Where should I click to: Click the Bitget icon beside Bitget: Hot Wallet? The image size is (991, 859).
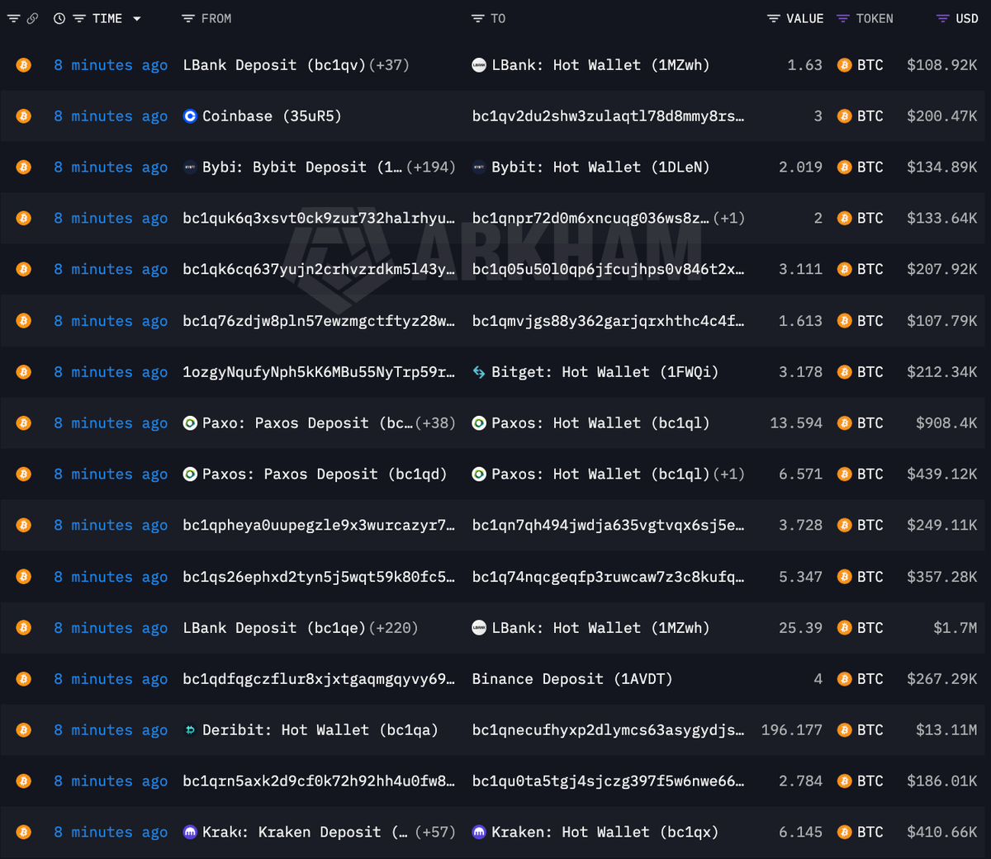(479, 371)
